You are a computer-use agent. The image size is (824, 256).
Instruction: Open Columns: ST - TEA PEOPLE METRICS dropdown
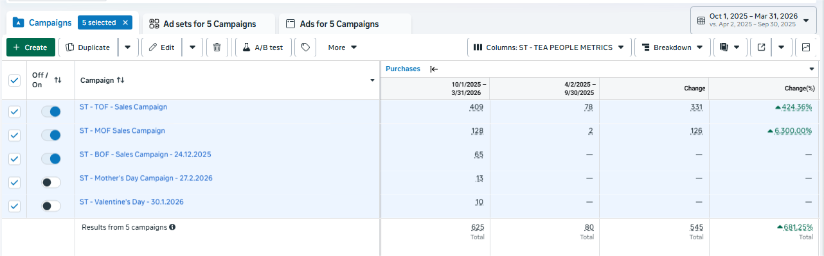[x=549, y=47]
